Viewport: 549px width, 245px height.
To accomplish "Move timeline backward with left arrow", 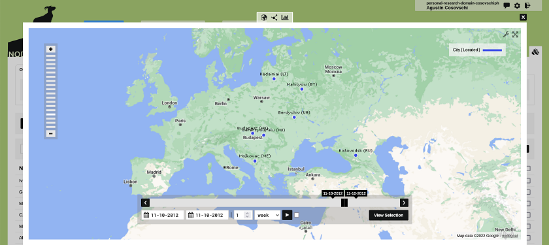I will [x=146, y=203].
